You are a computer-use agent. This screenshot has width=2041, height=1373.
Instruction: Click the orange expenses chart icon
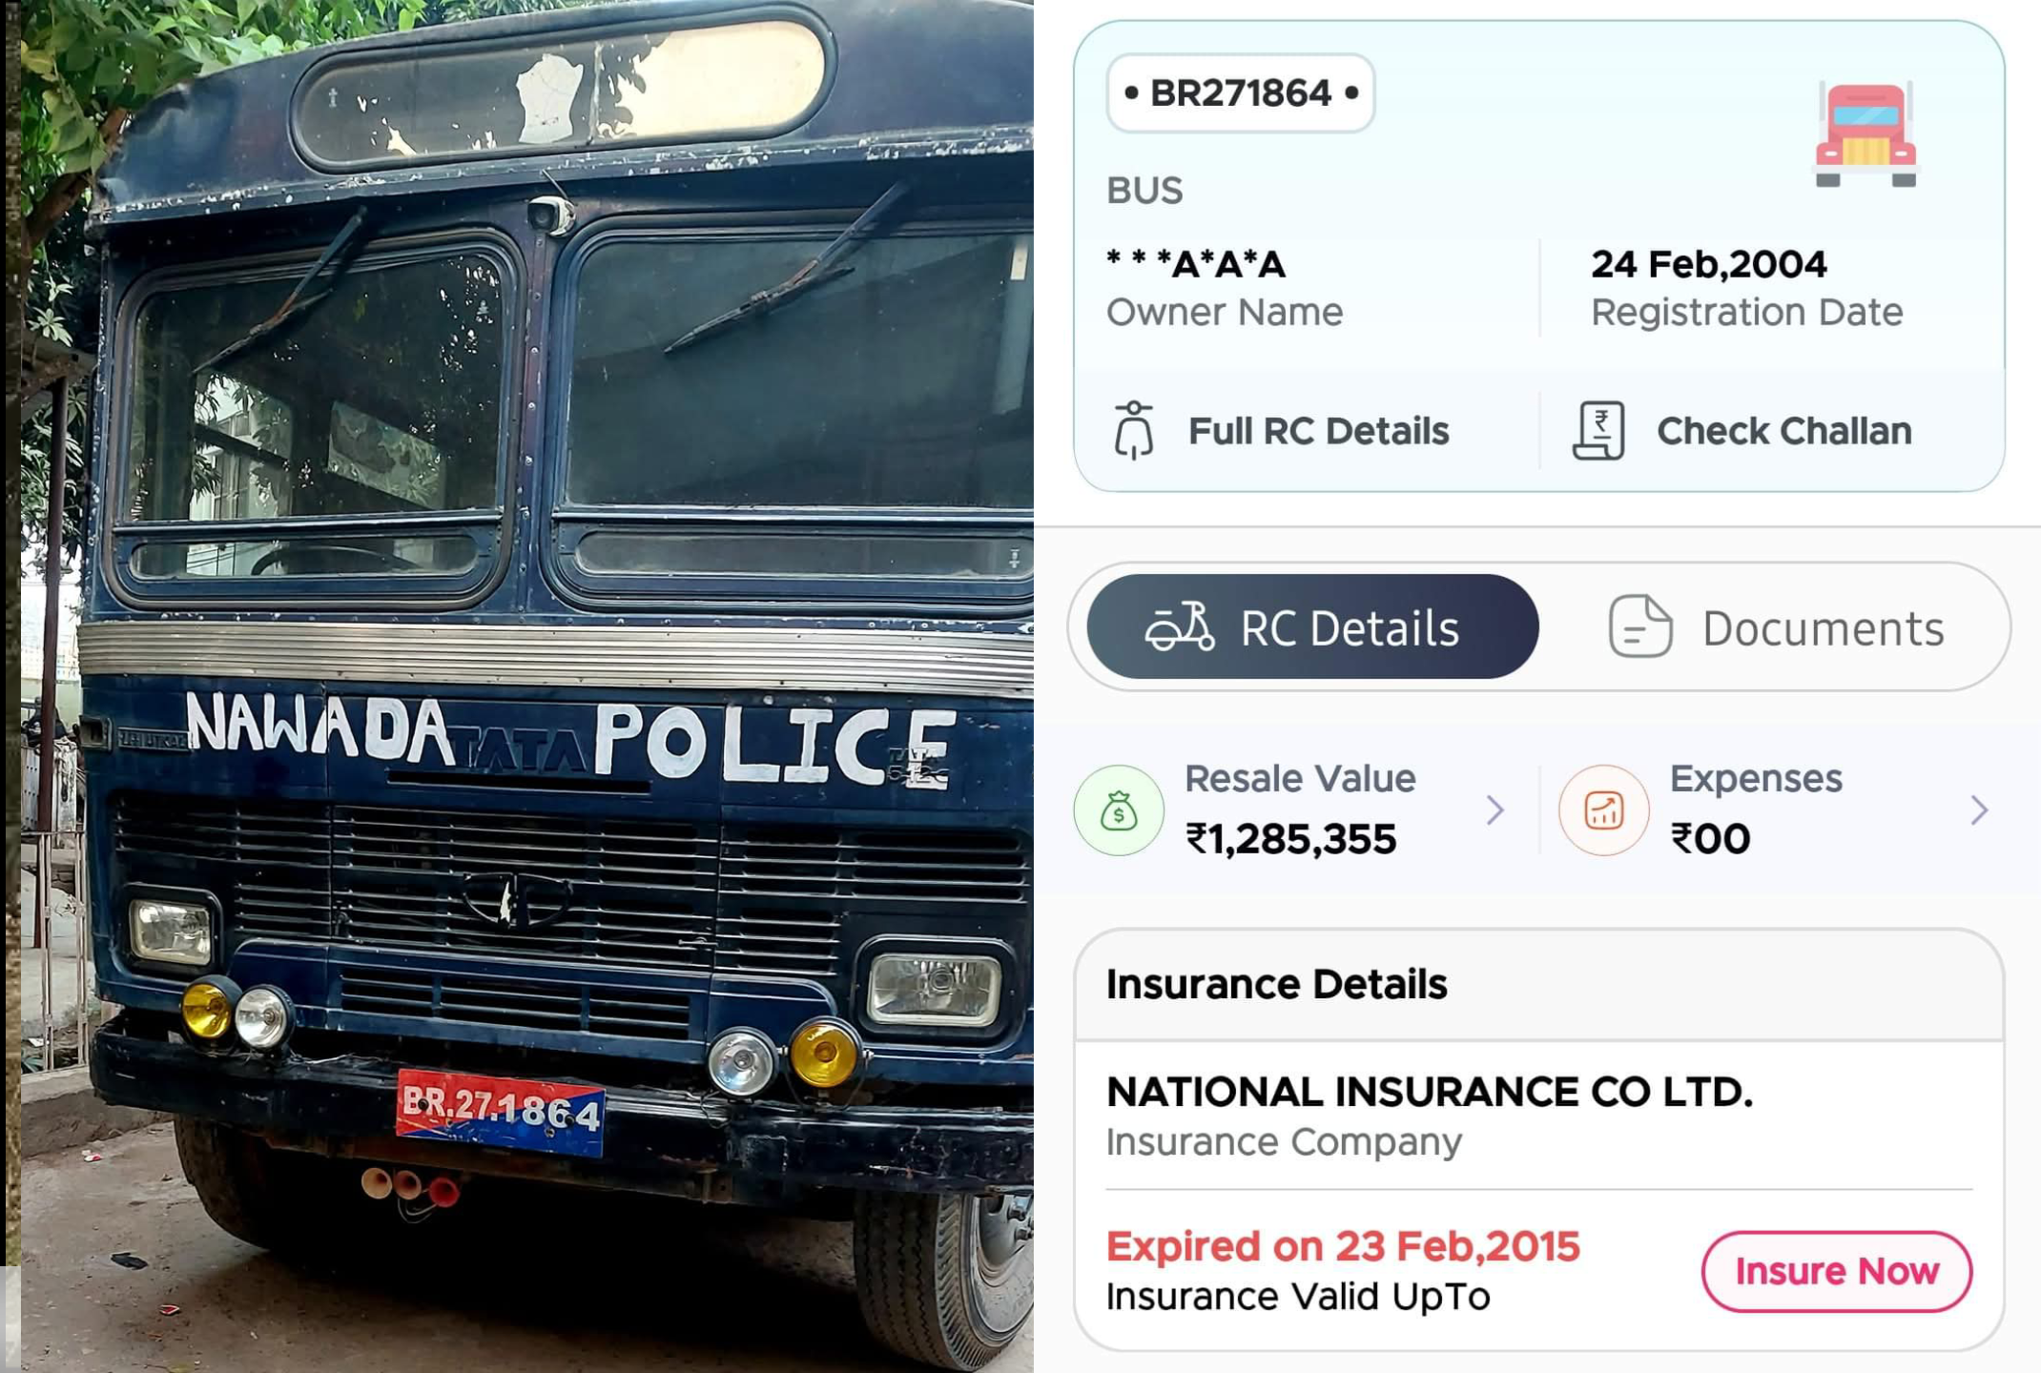click(1603, 810)
